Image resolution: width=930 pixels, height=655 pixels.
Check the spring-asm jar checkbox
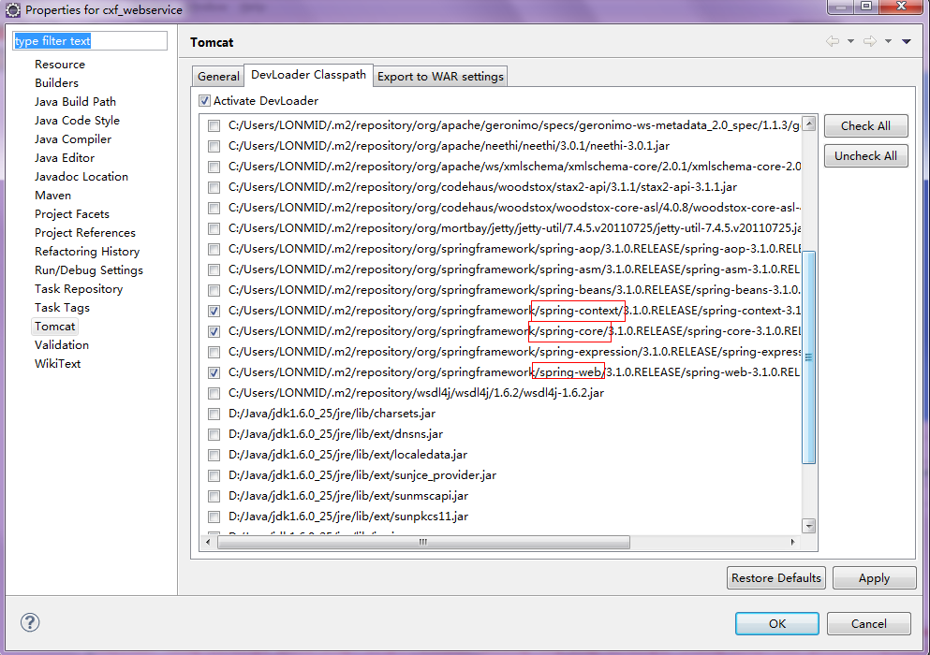point(214,269)
